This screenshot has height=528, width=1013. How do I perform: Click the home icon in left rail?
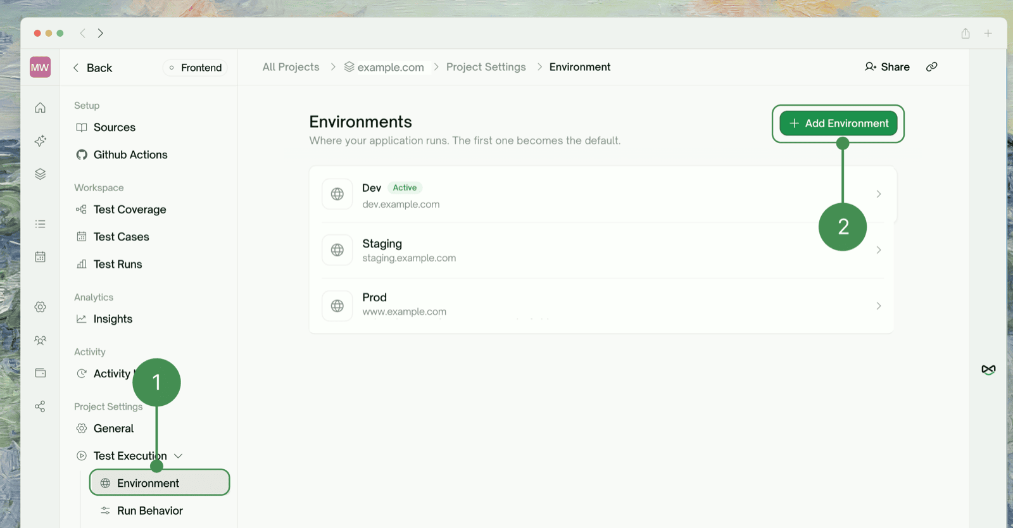(40, 108)
